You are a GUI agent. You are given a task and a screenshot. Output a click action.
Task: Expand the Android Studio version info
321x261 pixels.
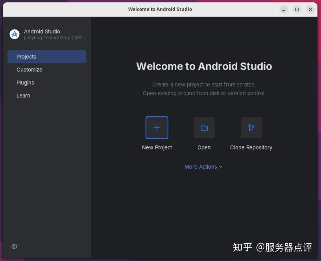(55, 38)
